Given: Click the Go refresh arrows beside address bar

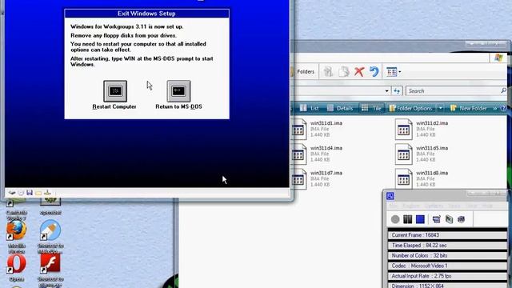Looking at the screenshot, I should coord(397,90).
